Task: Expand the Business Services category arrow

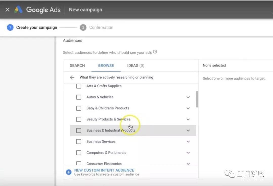Action: (x=188, y=142)
